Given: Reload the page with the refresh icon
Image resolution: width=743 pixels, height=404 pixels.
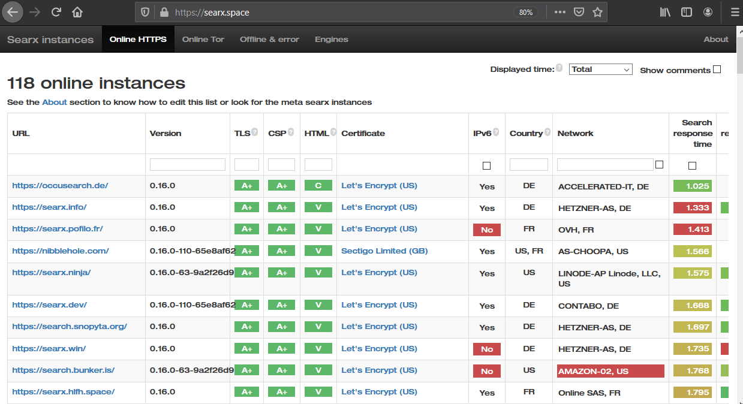Looking at the screenshot, I should [56, 12].
